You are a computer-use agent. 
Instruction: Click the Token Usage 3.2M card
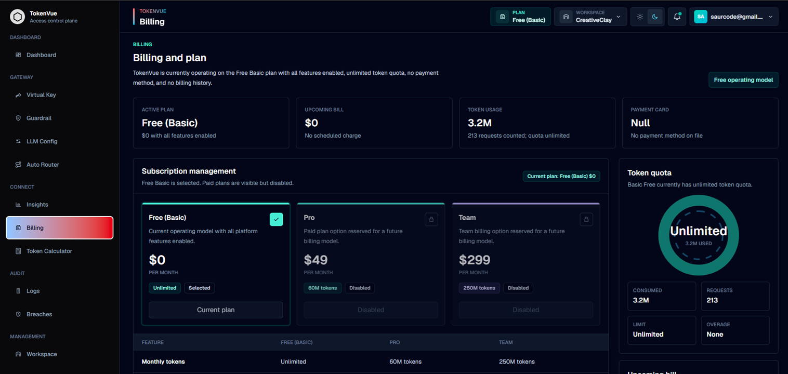coord(537,123)
